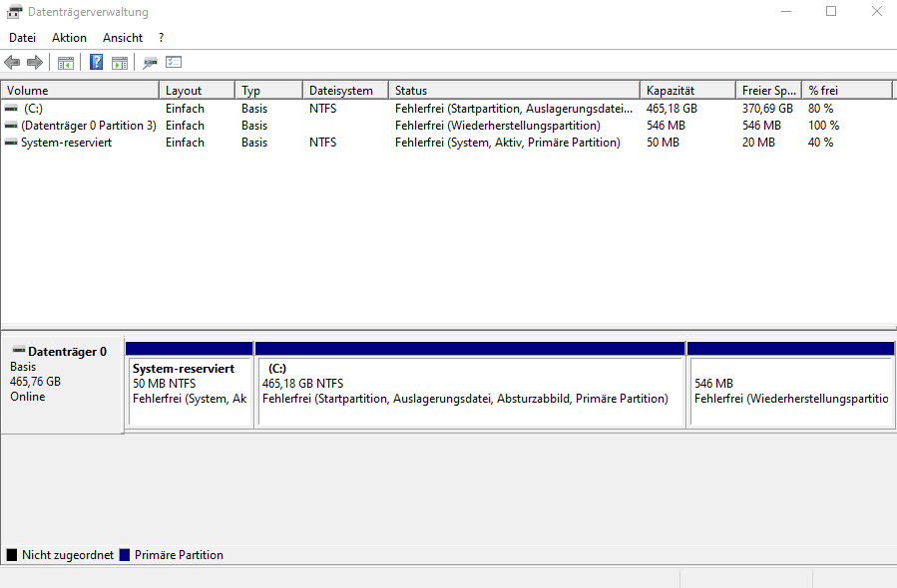
Task: Open the Datei menu
Action: [22, 38]
